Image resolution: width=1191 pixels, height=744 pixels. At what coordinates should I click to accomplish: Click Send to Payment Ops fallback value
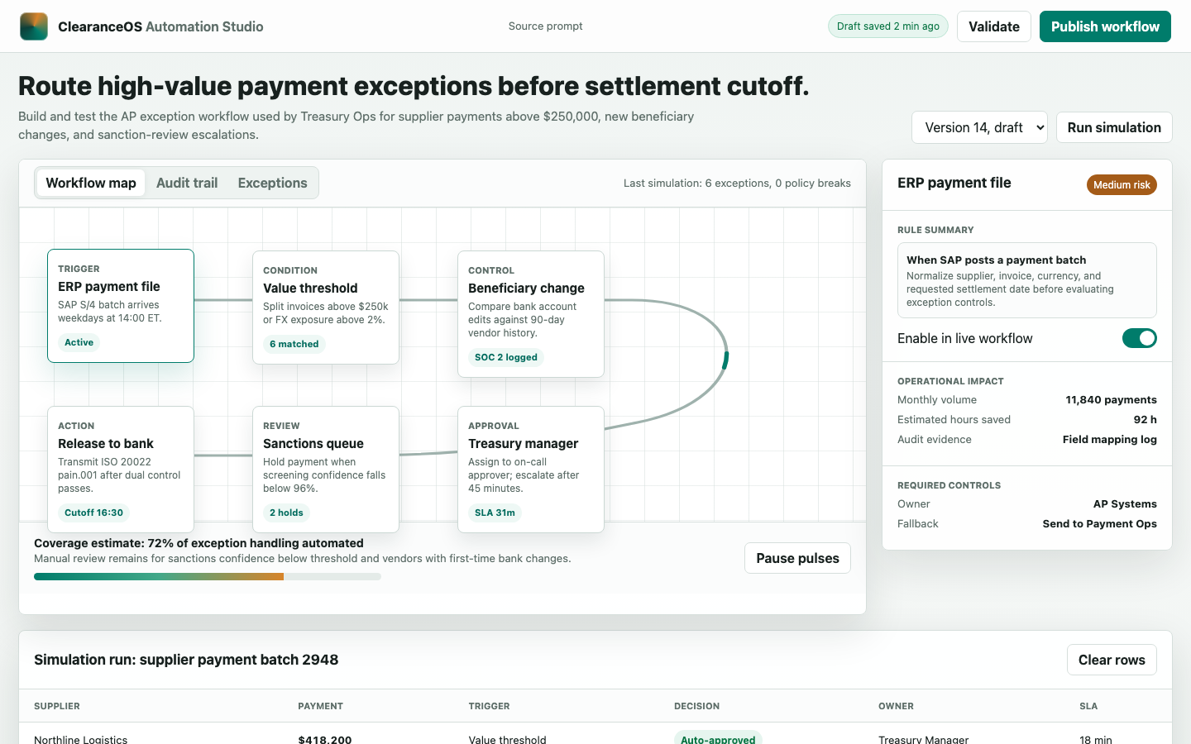[1100, 523]
